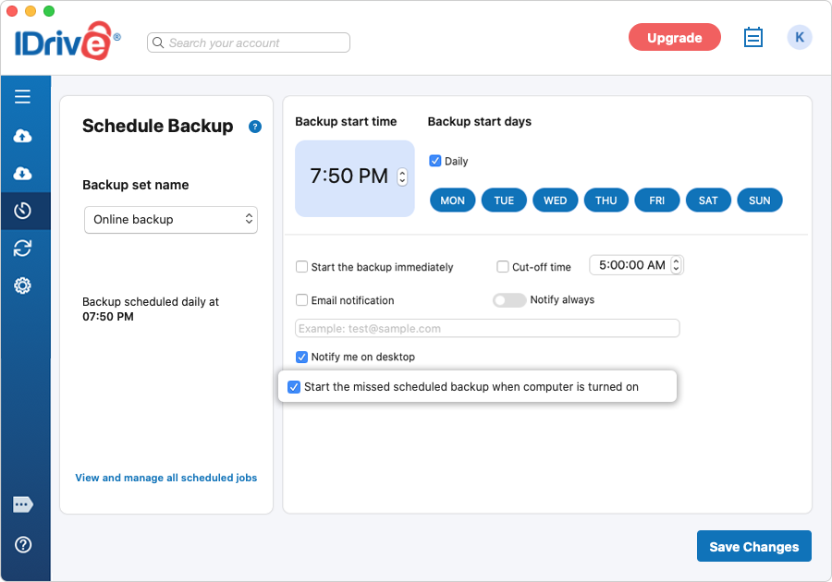Viewport: 832px width, 582px height.
Task: Open the cloud Restore section icon
Action: [x=22, y=174]
